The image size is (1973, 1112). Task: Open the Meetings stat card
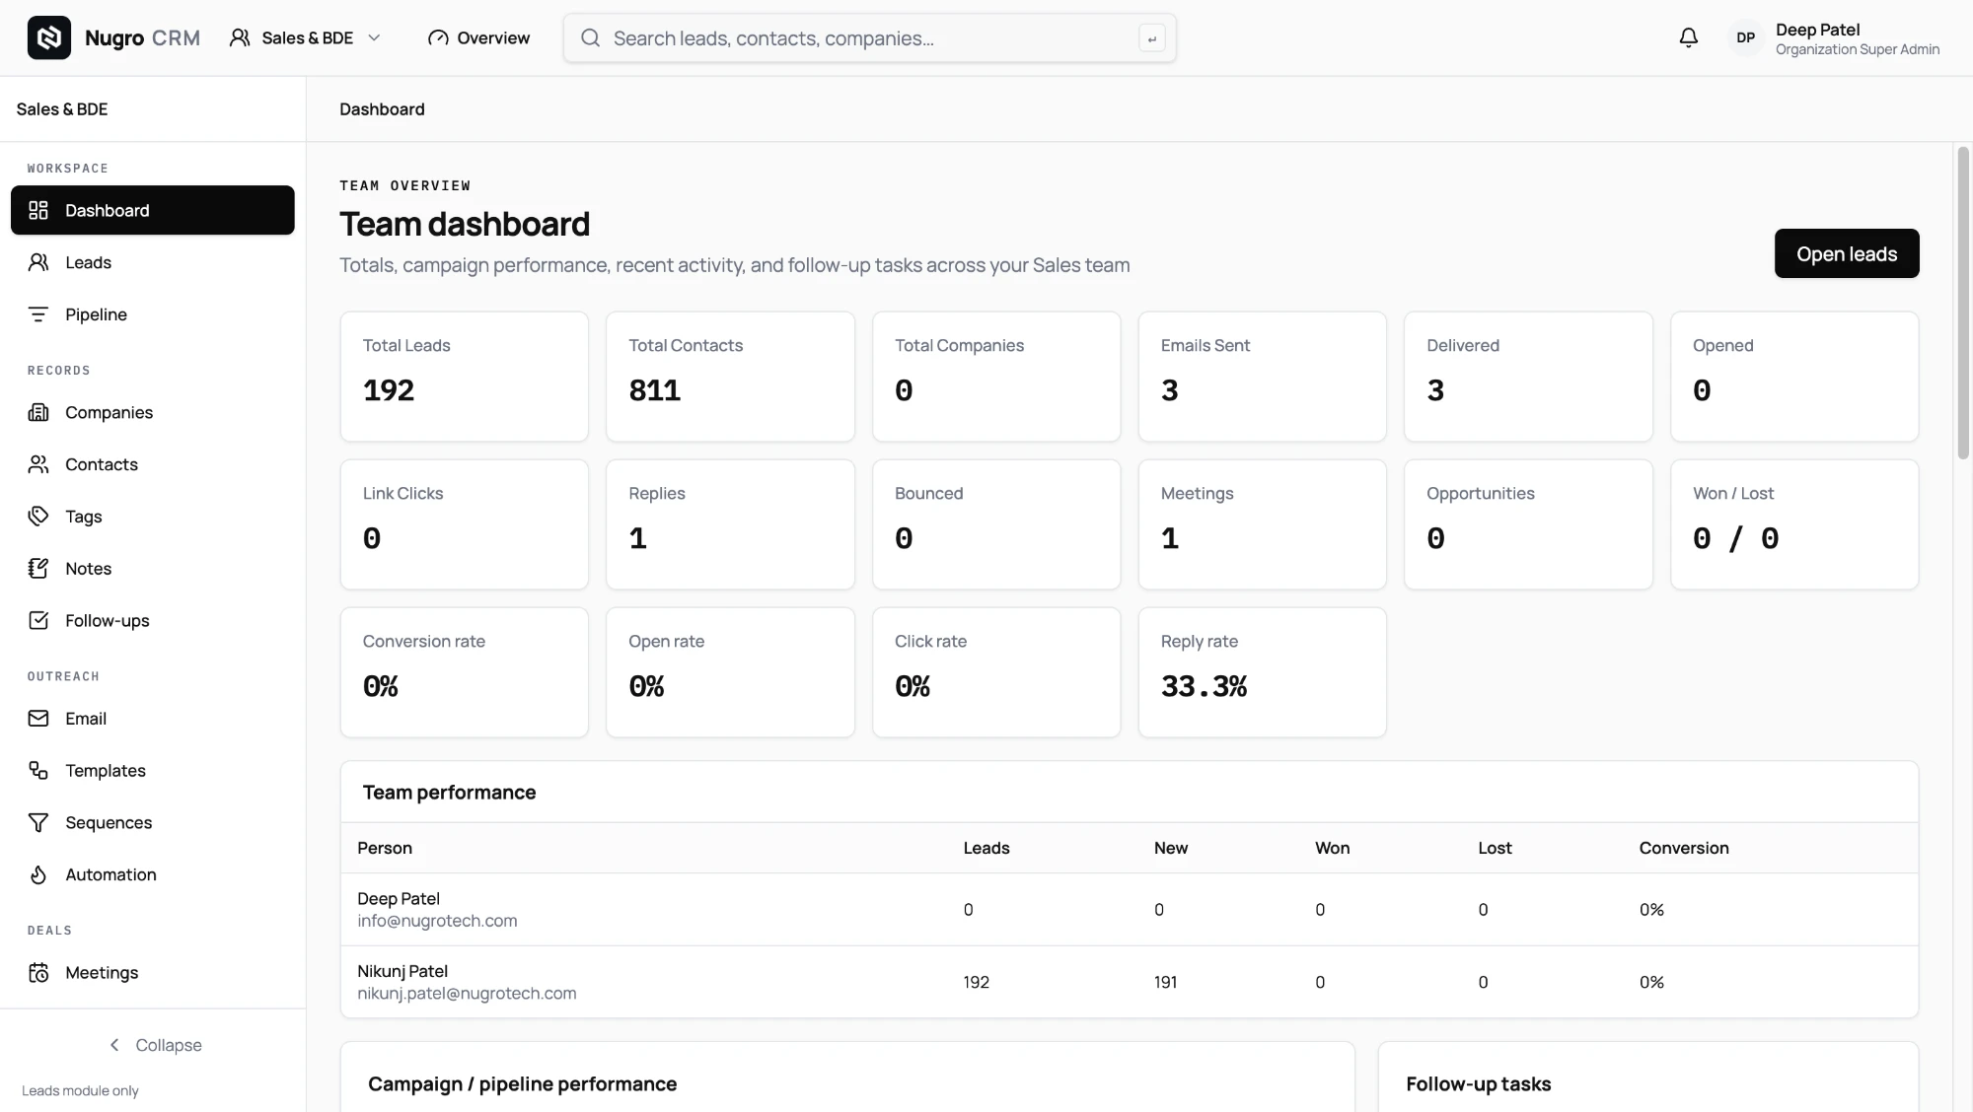pyautogui.click(x=1262, y=524)
